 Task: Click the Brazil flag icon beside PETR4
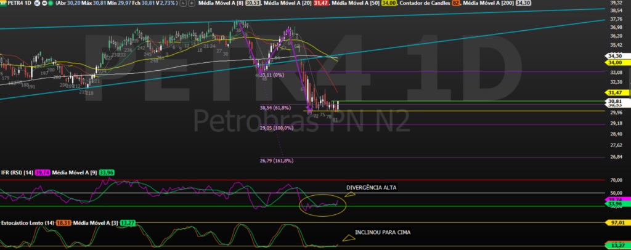[3, 3]
